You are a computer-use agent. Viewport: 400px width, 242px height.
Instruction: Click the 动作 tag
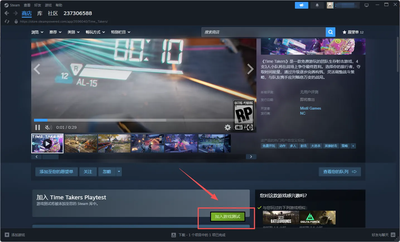[283, 146]
